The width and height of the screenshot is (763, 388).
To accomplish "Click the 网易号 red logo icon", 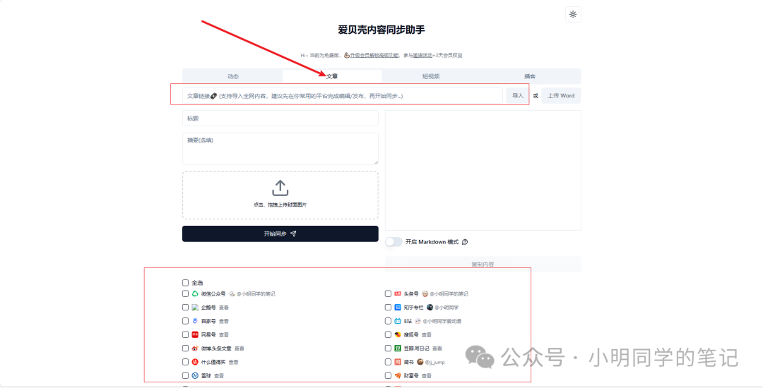I will click(x=195, y=334).
